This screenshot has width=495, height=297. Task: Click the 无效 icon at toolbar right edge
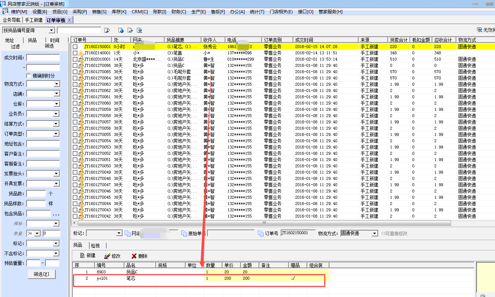pos(479,30)
